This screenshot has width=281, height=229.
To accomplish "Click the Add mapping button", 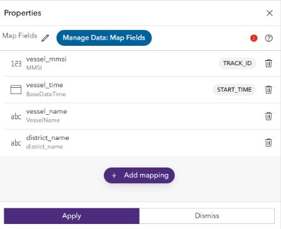I will point(139,175).
